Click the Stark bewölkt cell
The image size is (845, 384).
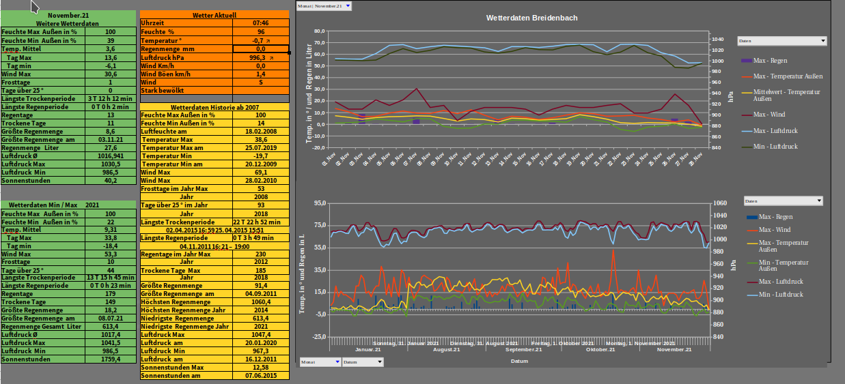click(x=186, y=90)
